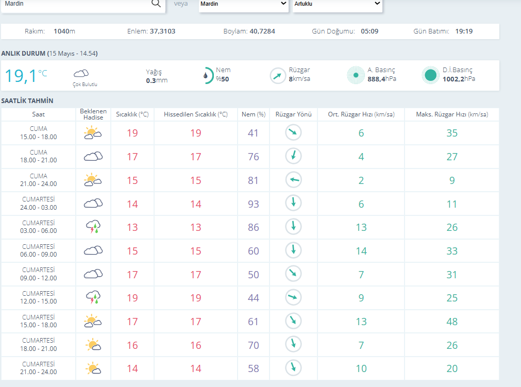Click the search magnifier icon
The image size is (521, 387).
tap(156, 4)
